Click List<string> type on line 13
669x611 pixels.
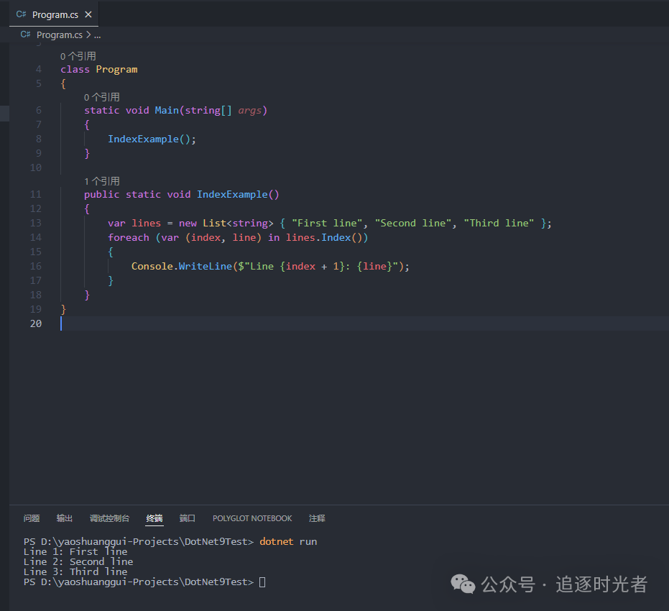(238, 223)
